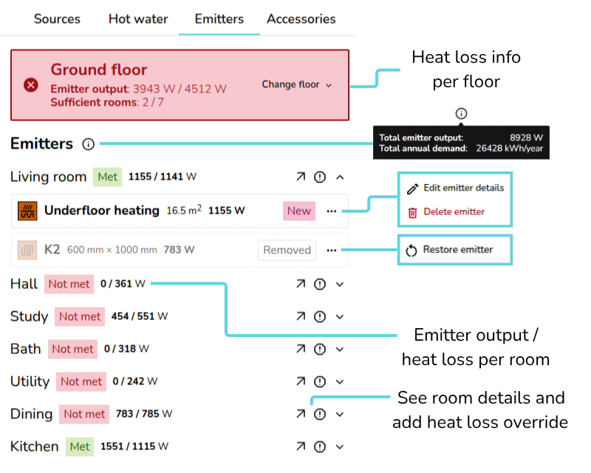591x473 pixels.
Task: Click the info icon above the totals tooltip
Action: [x=460, y=114]
